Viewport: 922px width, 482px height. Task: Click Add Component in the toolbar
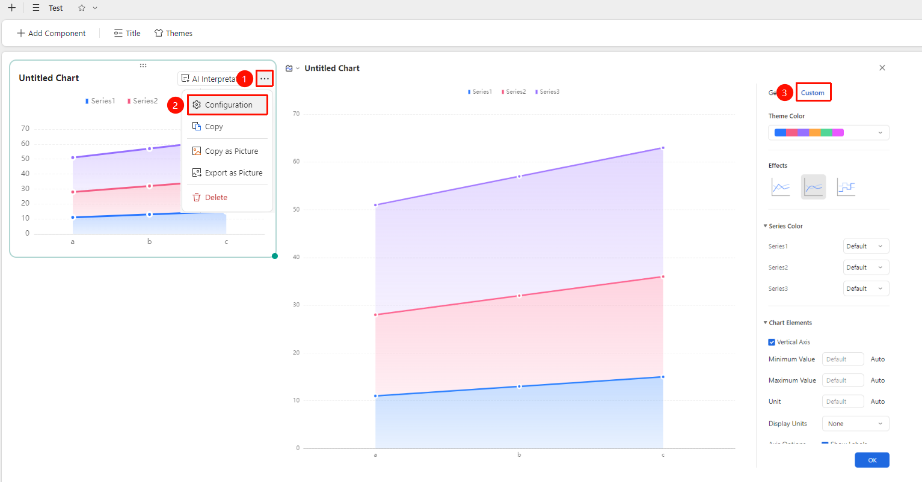51,33
